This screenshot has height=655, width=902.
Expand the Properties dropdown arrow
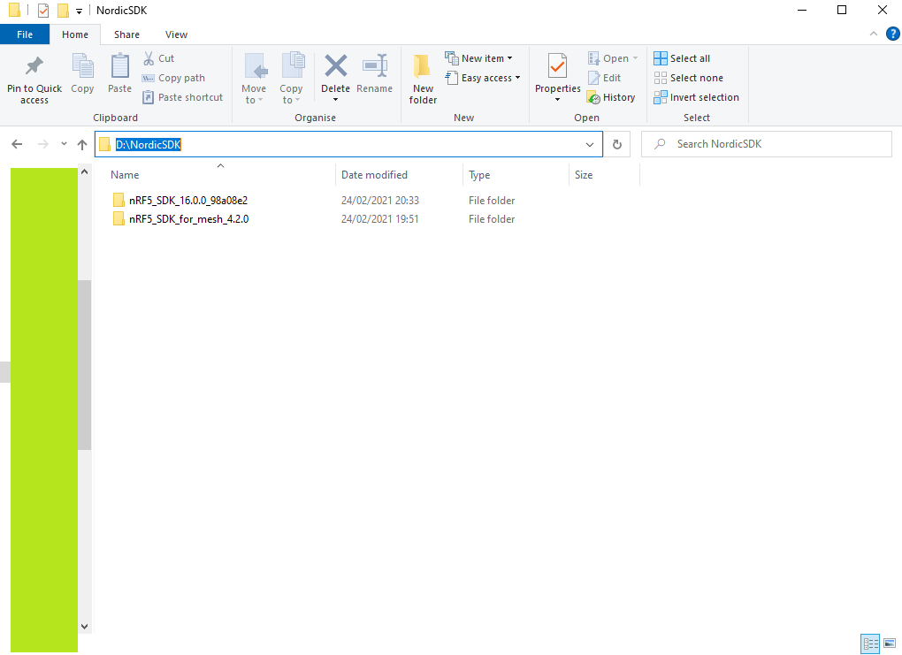coord(557,100)
